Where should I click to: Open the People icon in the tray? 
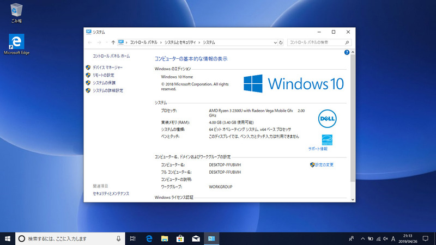click(352, 238)
